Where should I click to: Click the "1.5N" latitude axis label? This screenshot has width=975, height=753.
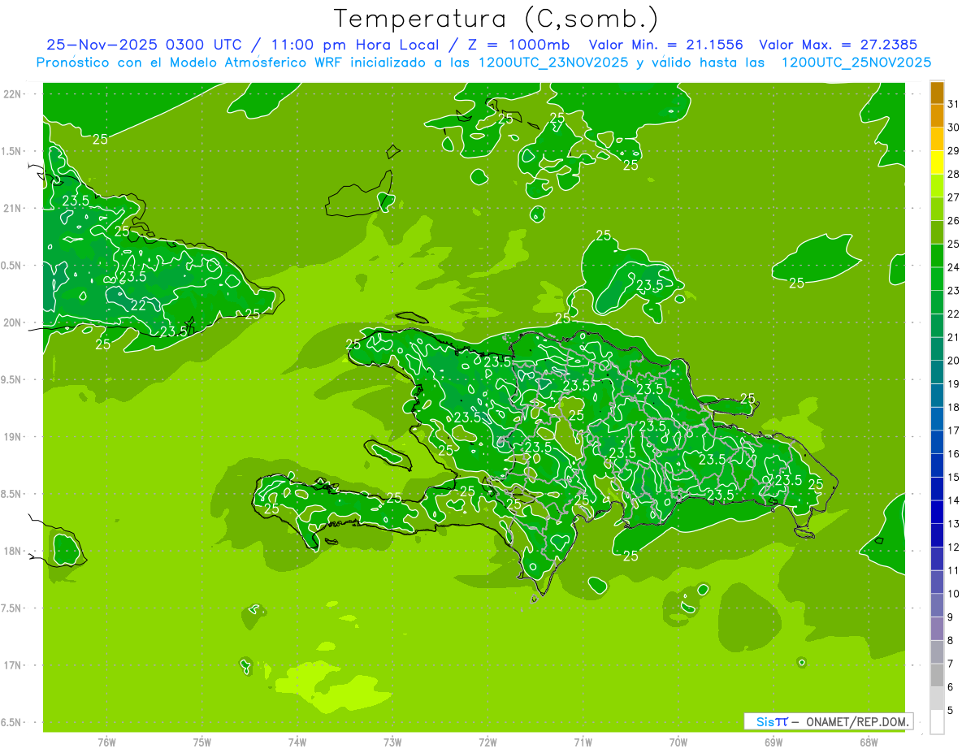coord(12,151)
